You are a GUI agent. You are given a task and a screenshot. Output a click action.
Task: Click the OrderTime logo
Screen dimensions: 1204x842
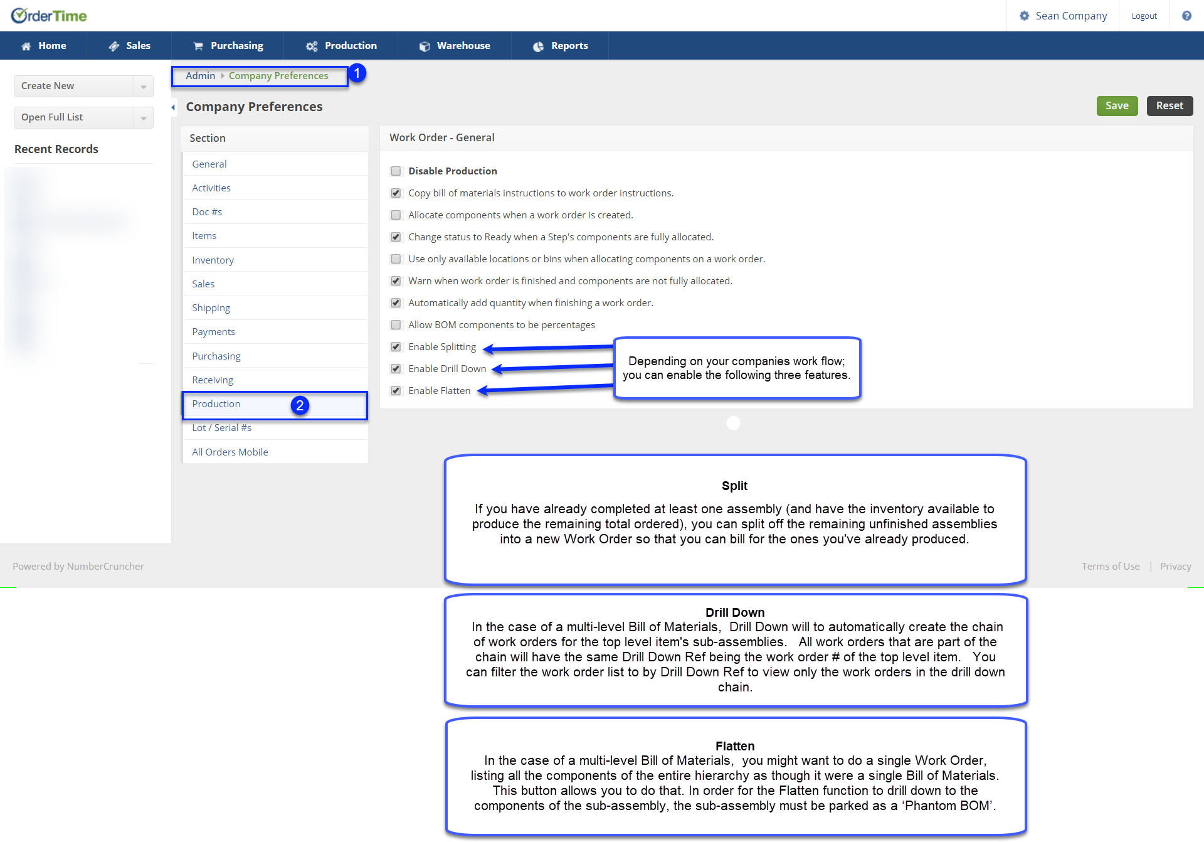click(x=49, y=16)
